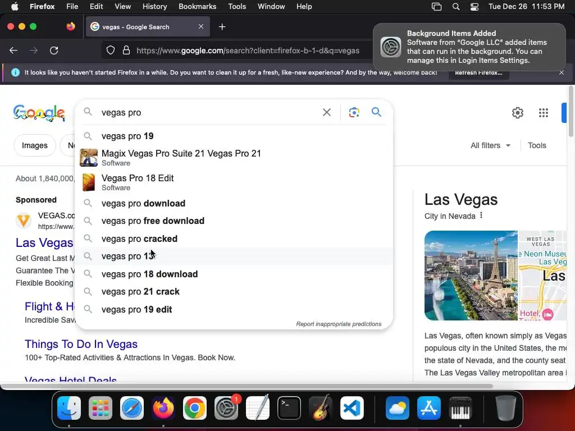Reload the page with the refresh icon
This screenshot has width=575, height=431.
point(54,51)
